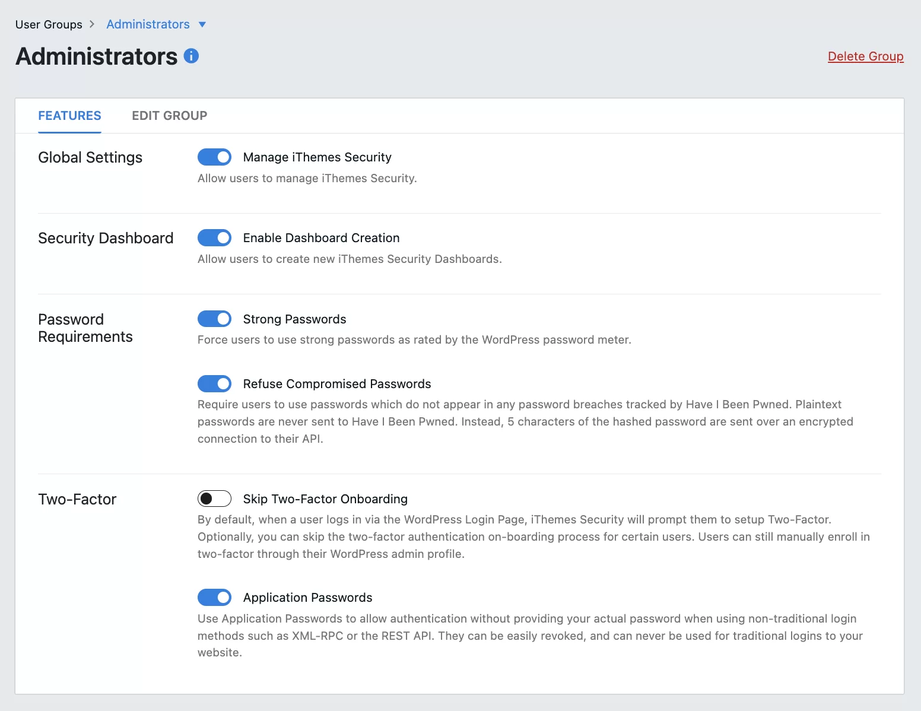Image resolution: width=921 pixels, height=711 pixels.
Task: Click the Enable Dashboard Creation label
Action: point(321,238)
